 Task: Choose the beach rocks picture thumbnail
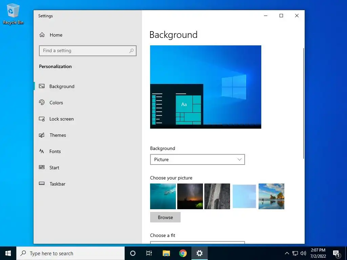(271, 196)
